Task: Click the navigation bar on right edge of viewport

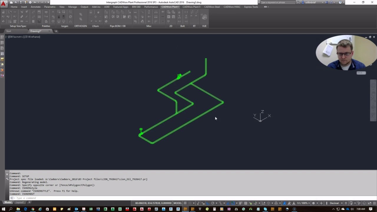Action: tap(373, 100)
